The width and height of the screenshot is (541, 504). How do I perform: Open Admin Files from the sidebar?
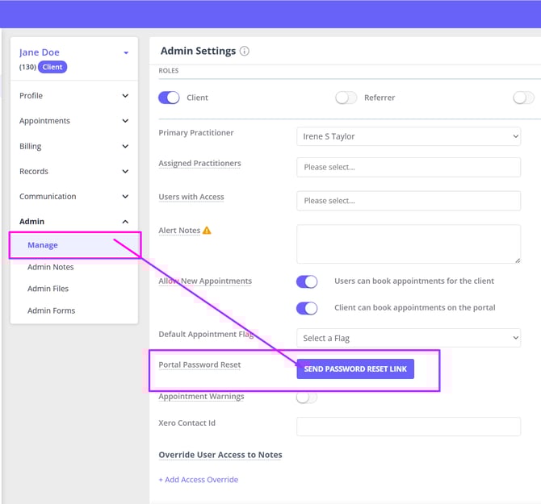(x=48, y=289)
